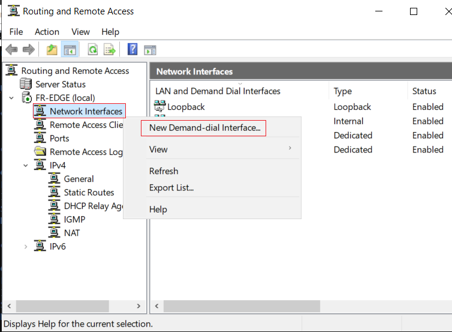Open Server Status in the tree
This screenshot has width=452, height=332.
click(61, 84)
